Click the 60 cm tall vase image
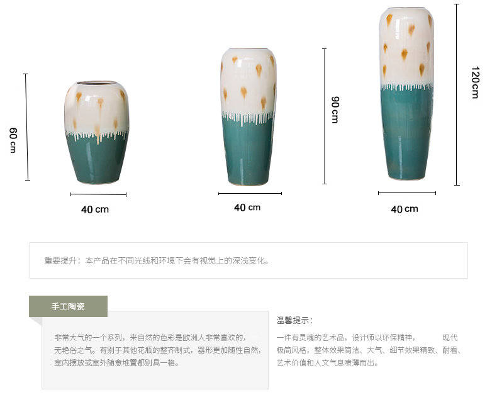Image resolution: width=497 pixels, height=407 pixels. pos(97,133)
